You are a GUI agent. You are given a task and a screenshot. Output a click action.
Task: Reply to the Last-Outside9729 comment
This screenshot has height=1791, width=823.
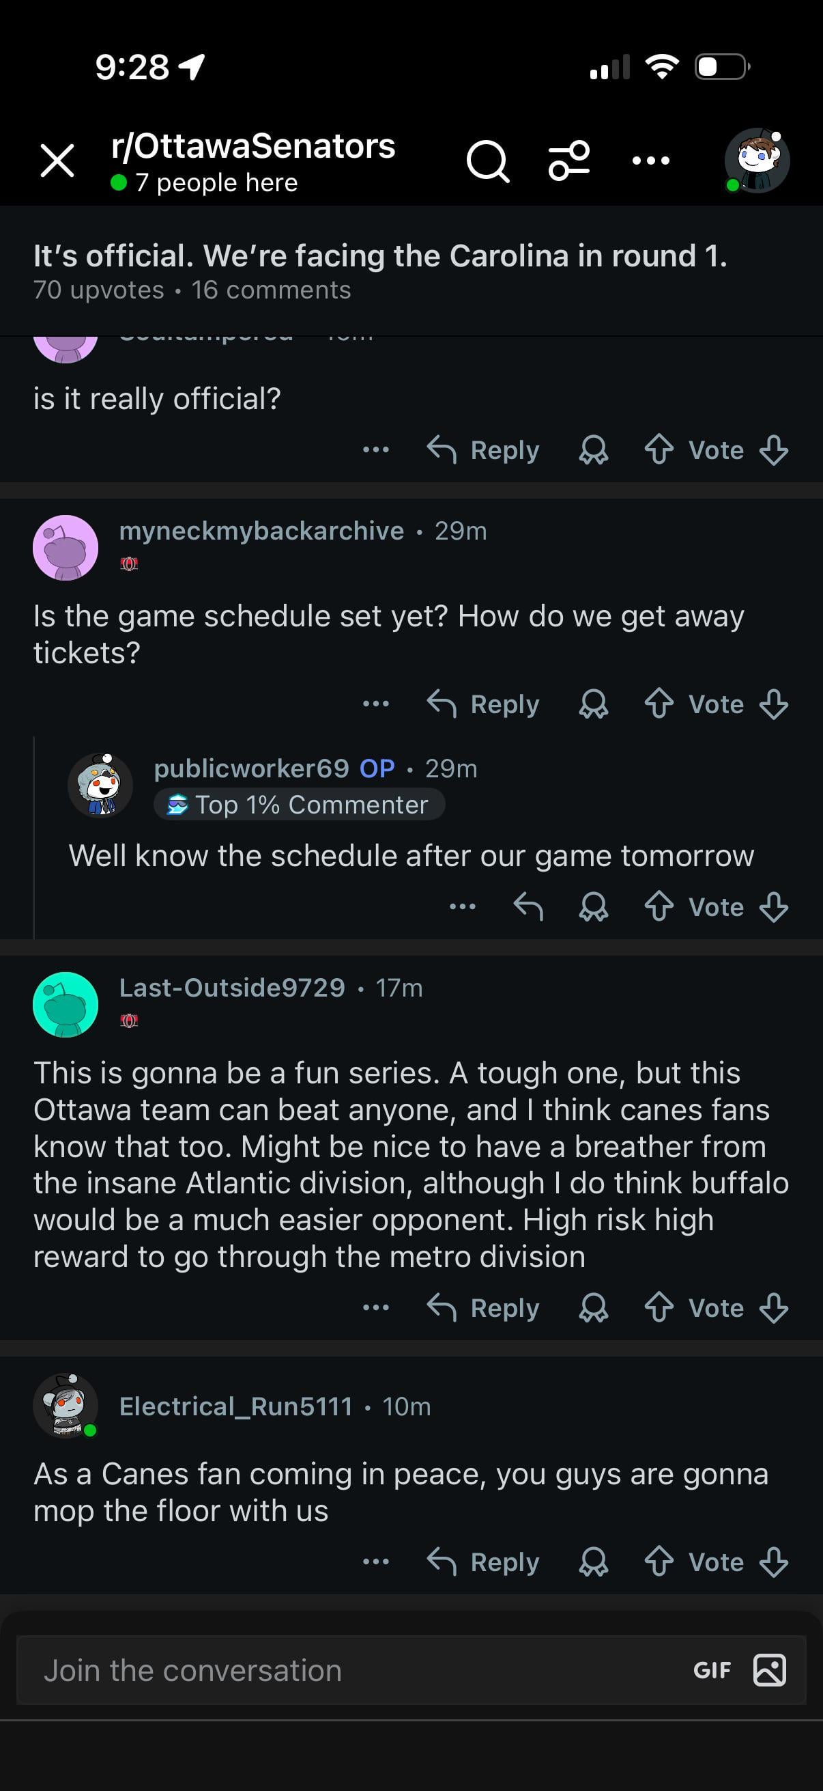(x=483, y=1308)
